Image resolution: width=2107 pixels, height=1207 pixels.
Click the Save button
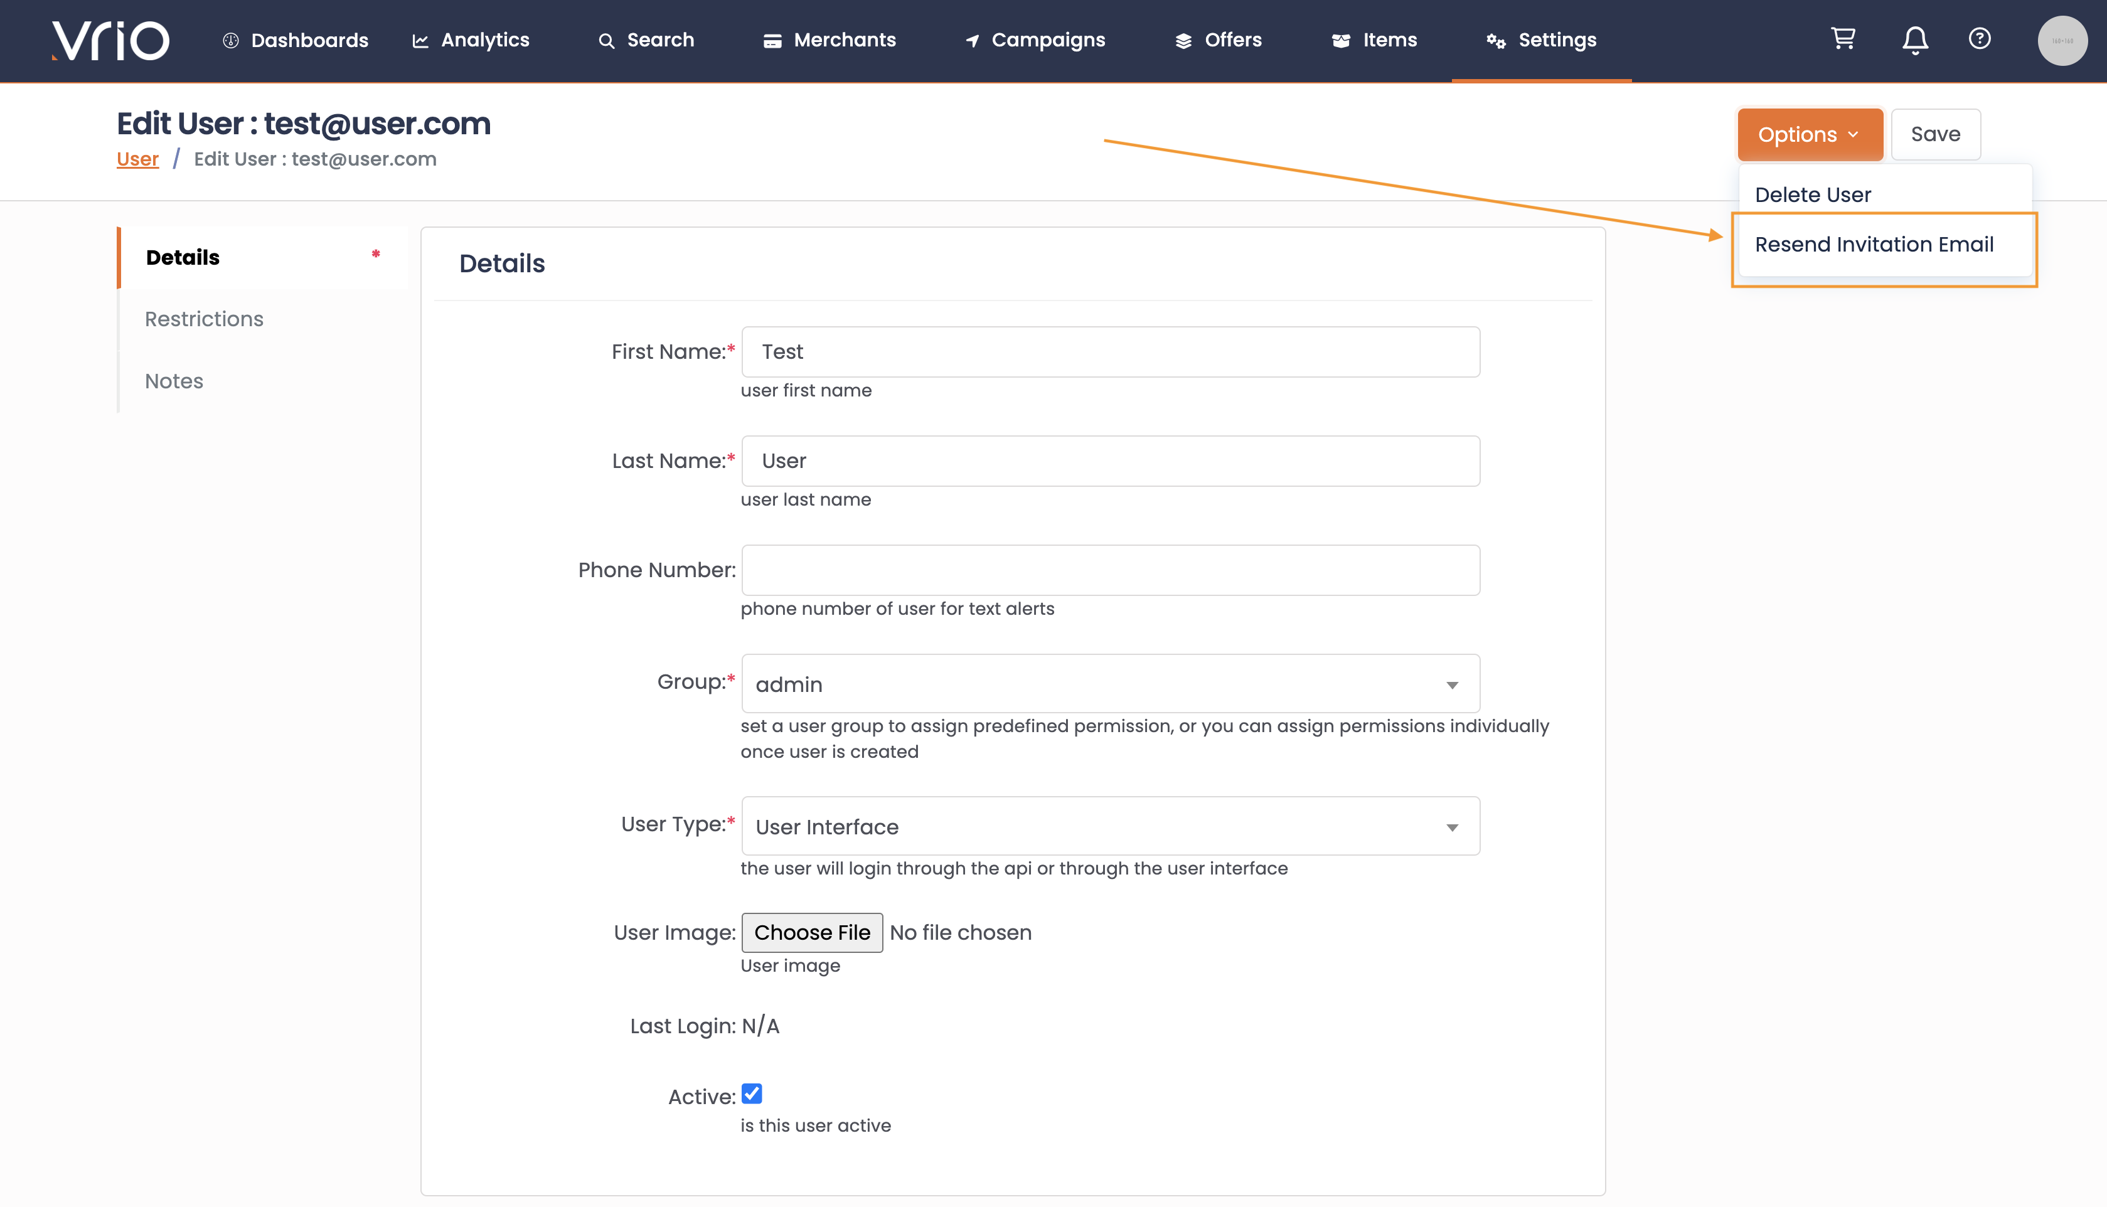click(x=1934, y=134)
